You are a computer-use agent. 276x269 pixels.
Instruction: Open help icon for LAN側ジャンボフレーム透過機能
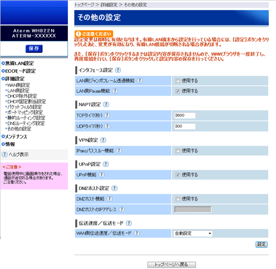click(140, 81)
